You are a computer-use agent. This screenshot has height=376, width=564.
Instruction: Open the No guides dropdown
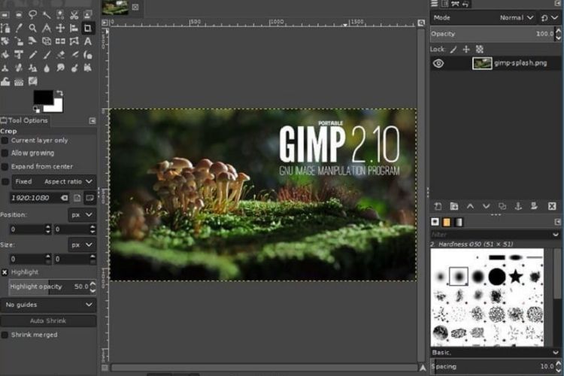point(48,305)
